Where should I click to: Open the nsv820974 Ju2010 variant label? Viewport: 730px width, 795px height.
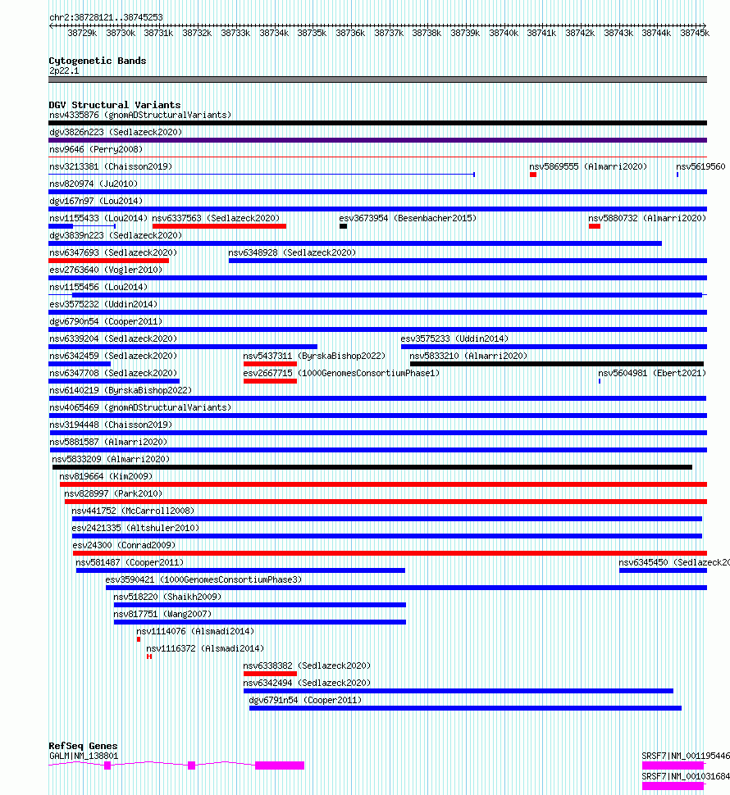pos(94,184)
